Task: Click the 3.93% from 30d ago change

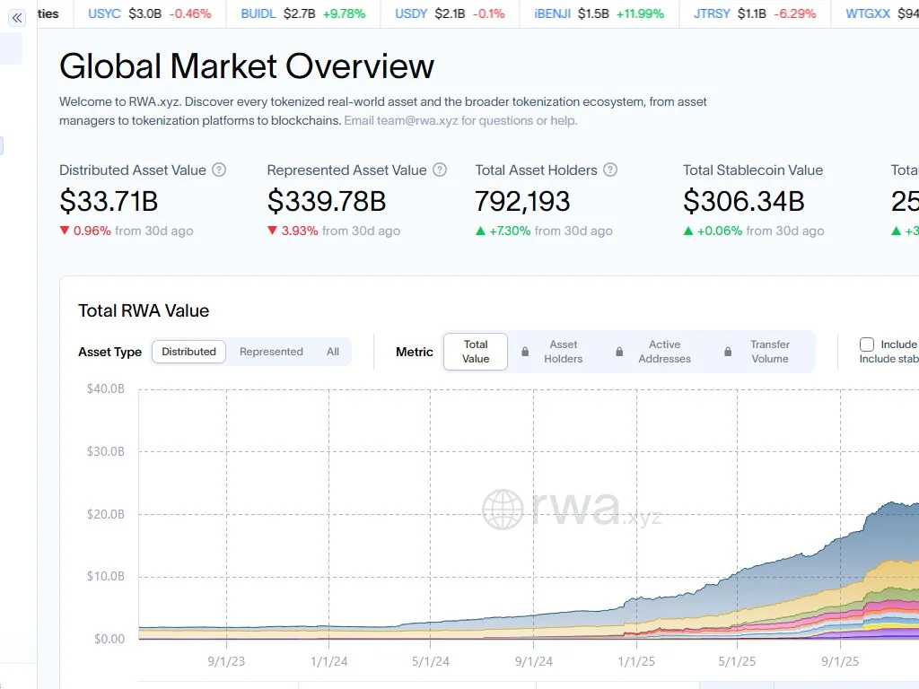Action: [334, 231]
